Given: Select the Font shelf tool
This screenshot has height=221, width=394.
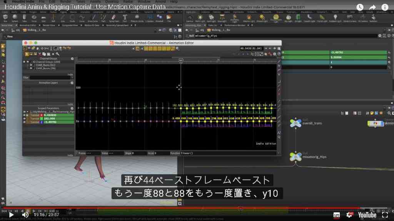Looking at the screenshot, I should pos(125,18).
